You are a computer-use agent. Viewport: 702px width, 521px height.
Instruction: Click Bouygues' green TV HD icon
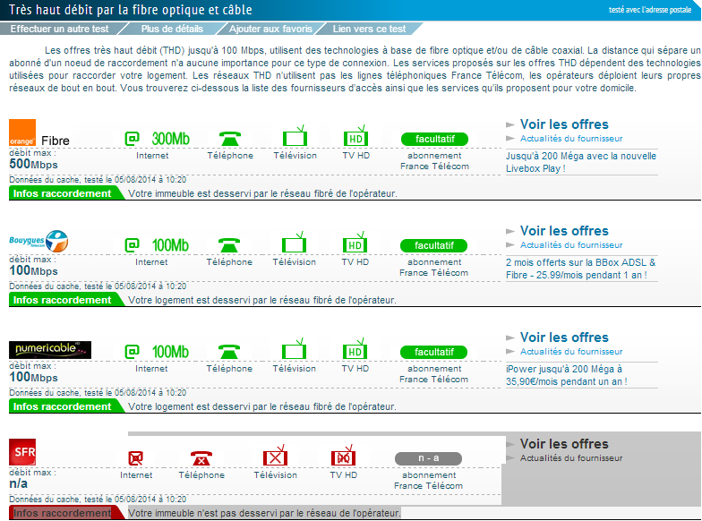tap(355, 243)
